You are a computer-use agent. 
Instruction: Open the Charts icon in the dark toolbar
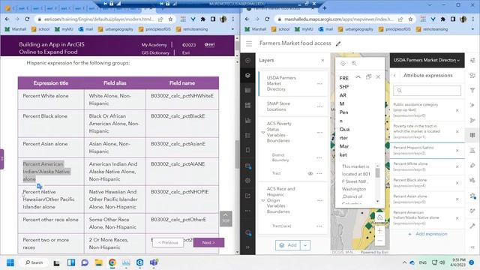(x=247, y=120)
